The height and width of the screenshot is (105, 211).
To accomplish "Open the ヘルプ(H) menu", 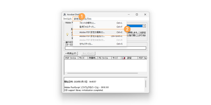I will pos(88,19).
